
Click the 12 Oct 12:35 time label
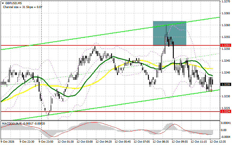tap(218, 142)
